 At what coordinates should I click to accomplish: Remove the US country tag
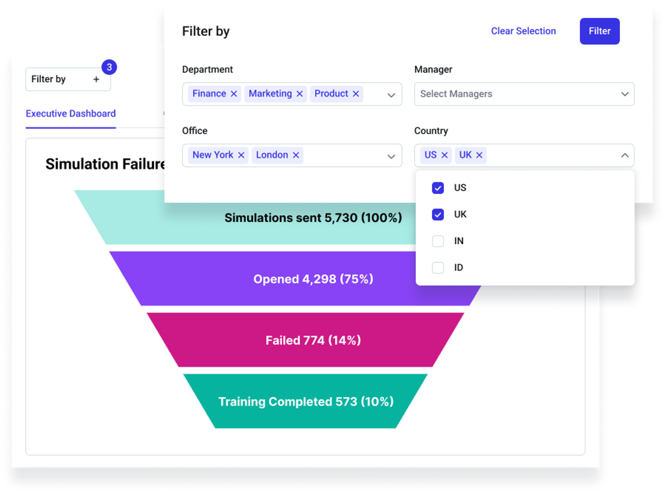point(444,155)
